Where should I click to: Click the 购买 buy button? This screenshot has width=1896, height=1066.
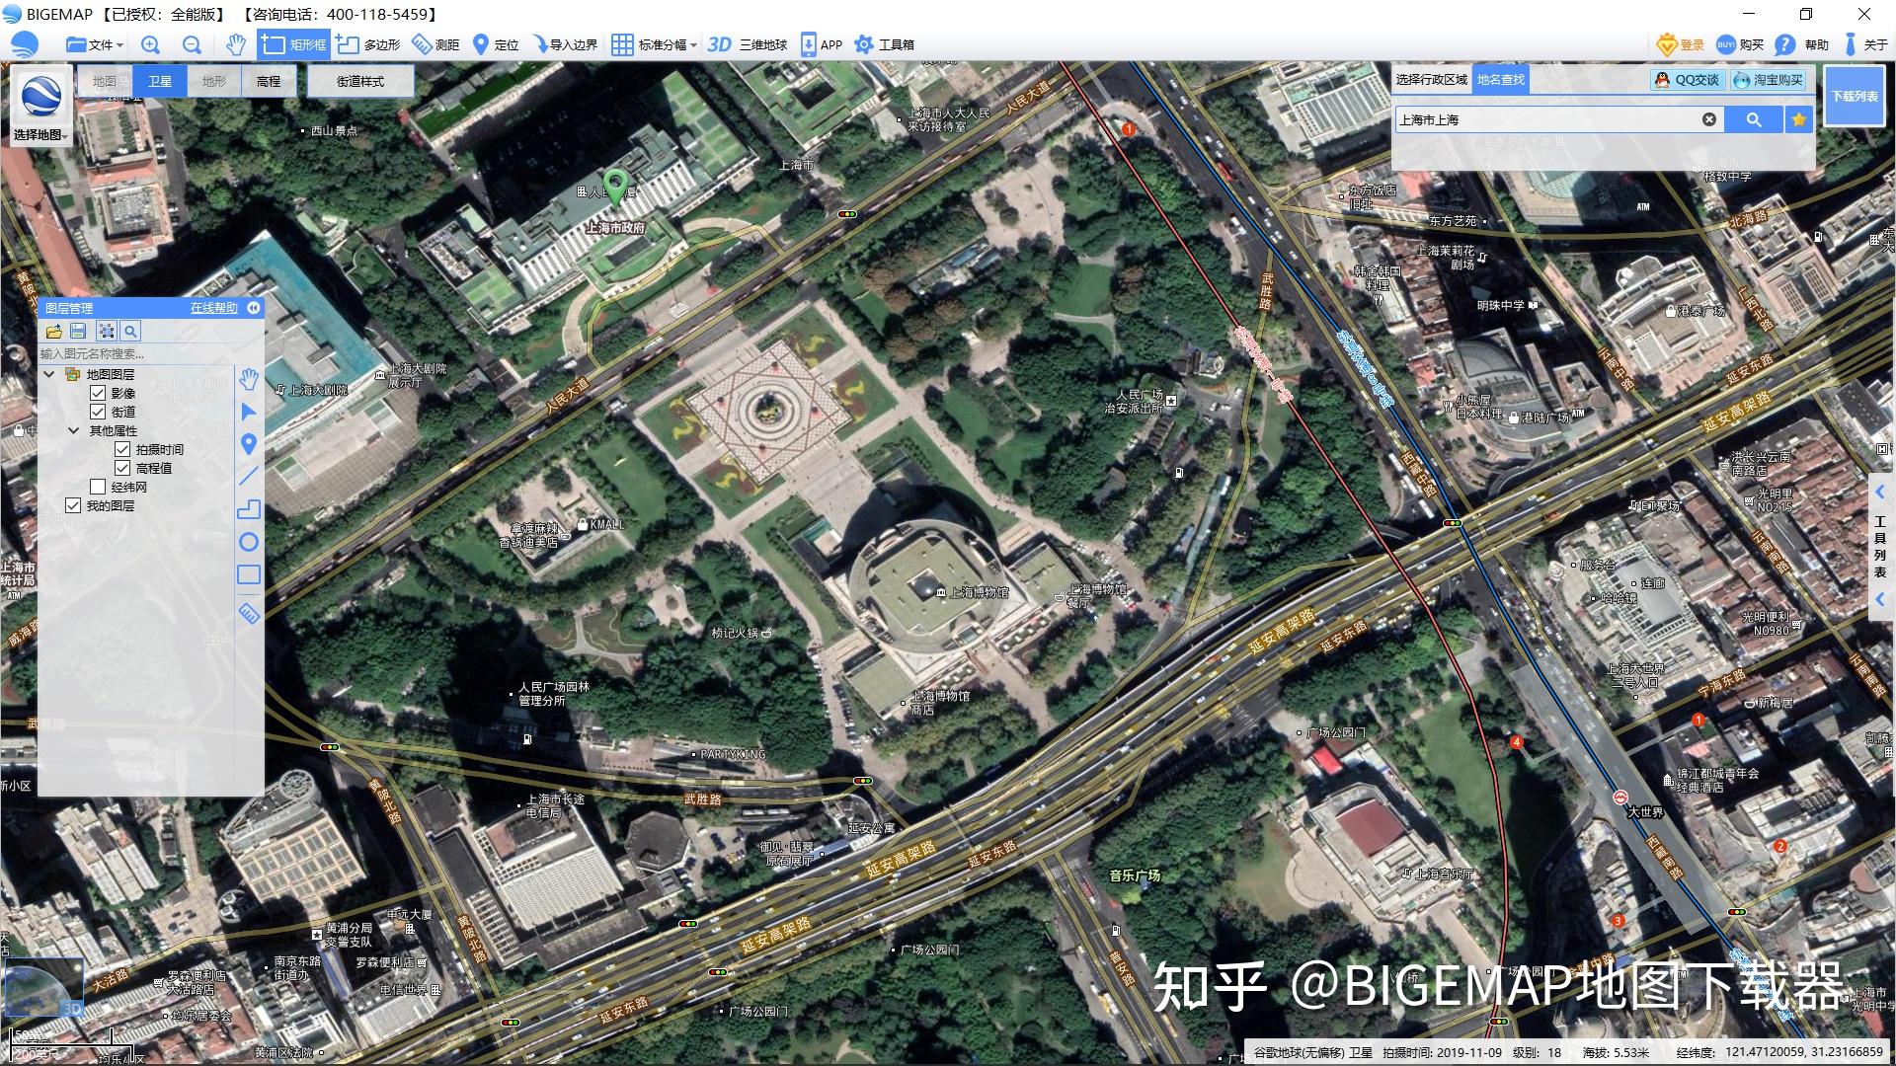coord(1740,44)
